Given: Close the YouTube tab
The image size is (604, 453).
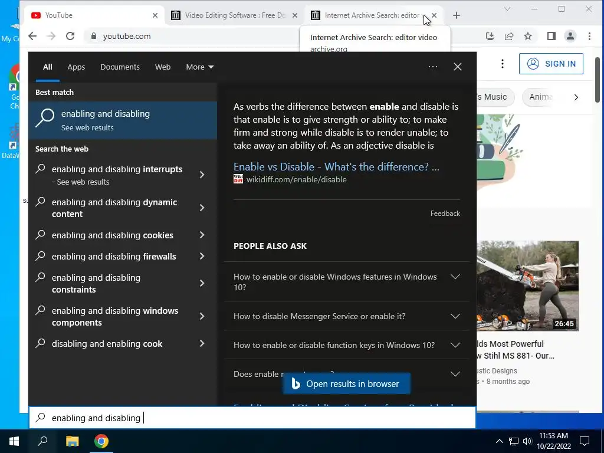Looking at the screenshot, I should [155, 15].
